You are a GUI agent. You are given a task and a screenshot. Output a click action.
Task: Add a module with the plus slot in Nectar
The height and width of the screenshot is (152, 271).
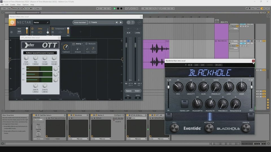[80, 32]
